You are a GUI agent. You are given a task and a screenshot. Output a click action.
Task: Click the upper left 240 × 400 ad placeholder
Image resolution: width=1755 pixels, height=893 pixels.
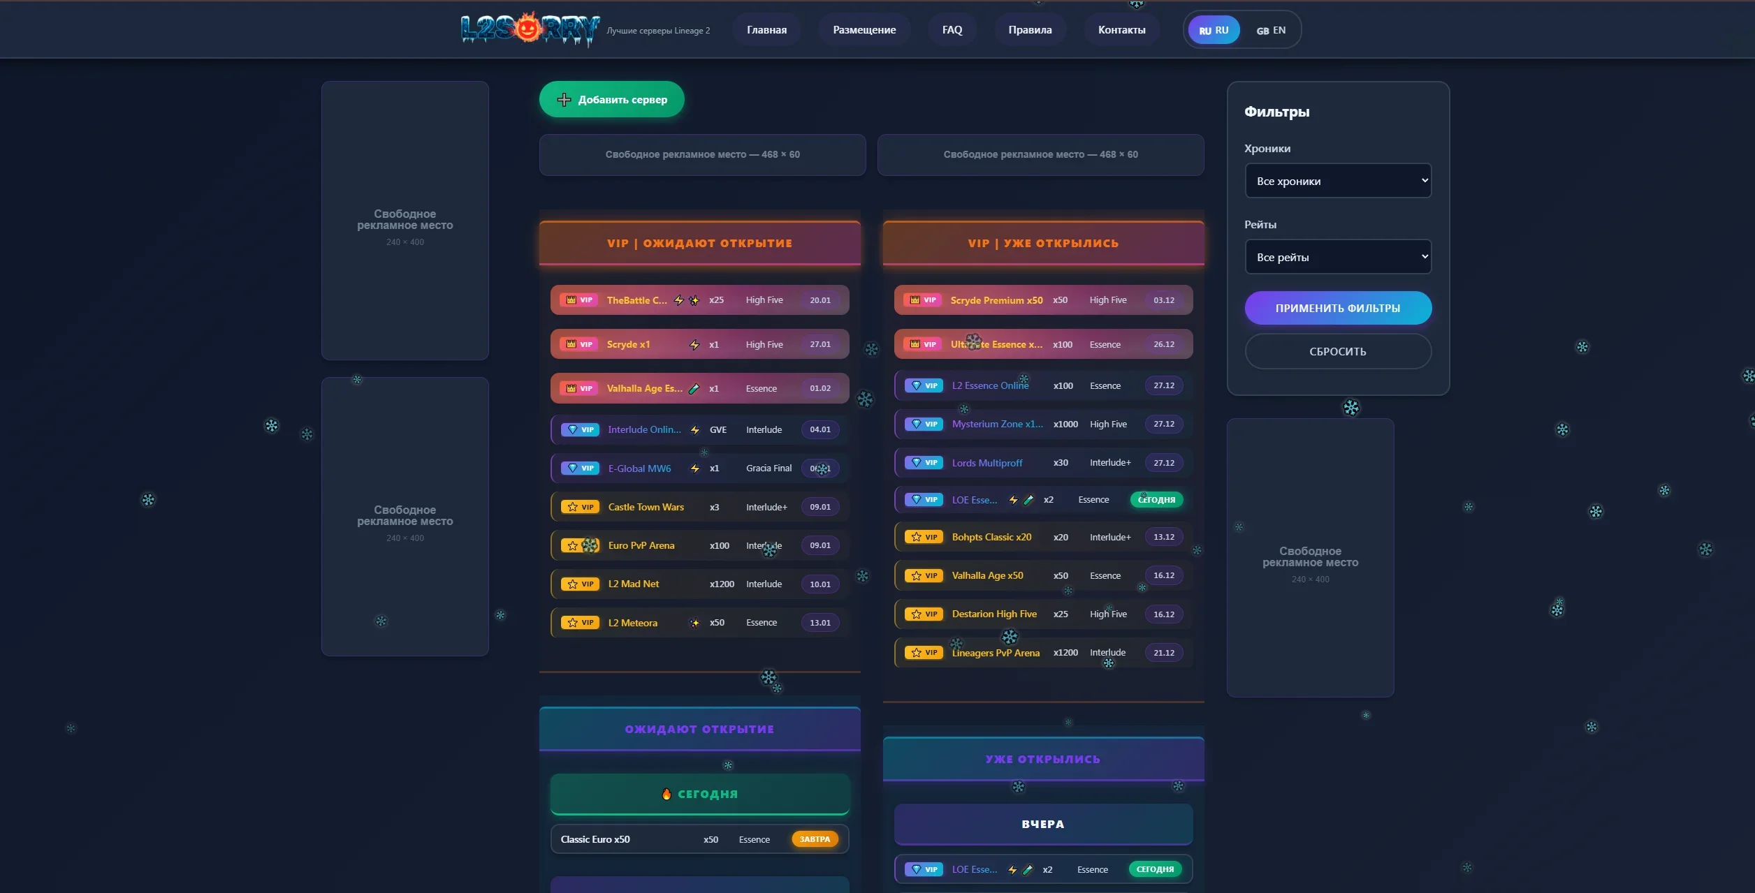click(405, 221)
